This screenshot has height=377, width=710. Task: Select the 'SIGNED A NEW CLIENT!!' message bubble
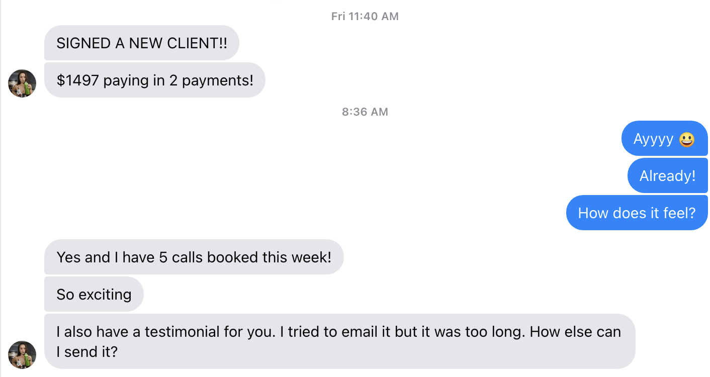(142, 43)
